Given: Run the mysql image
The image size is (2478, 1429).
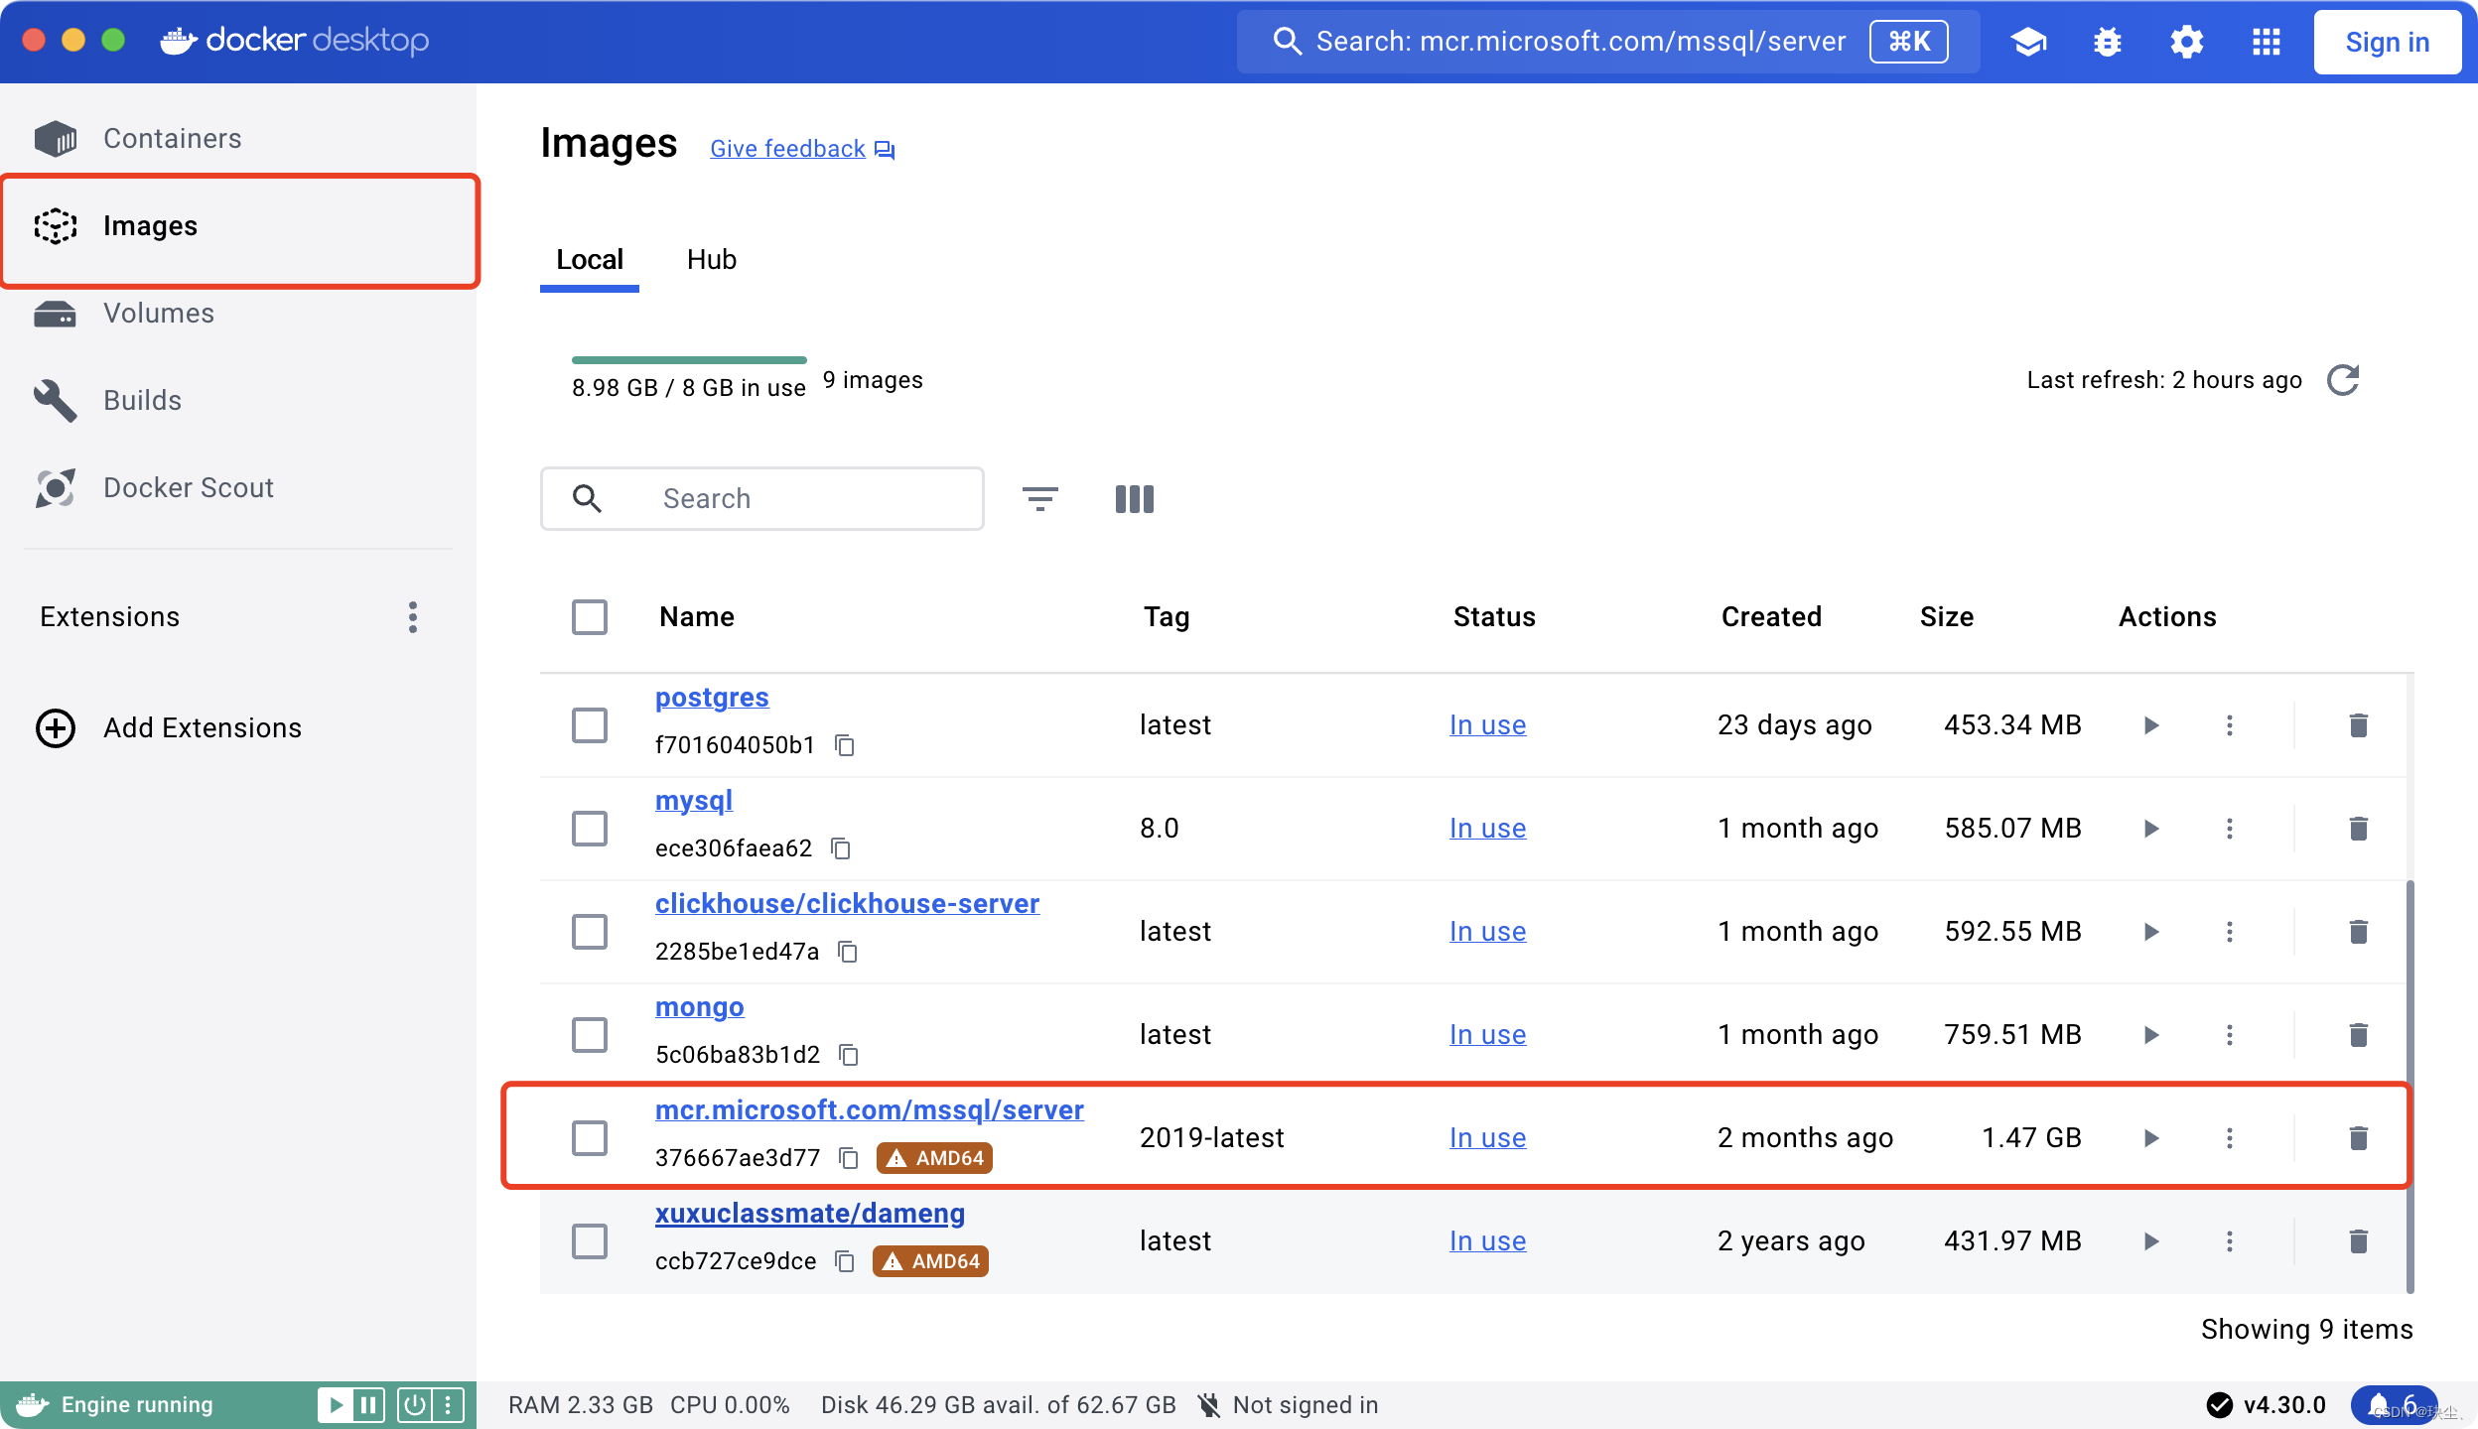Looking at the screenshot, I should click(2151, 829).
